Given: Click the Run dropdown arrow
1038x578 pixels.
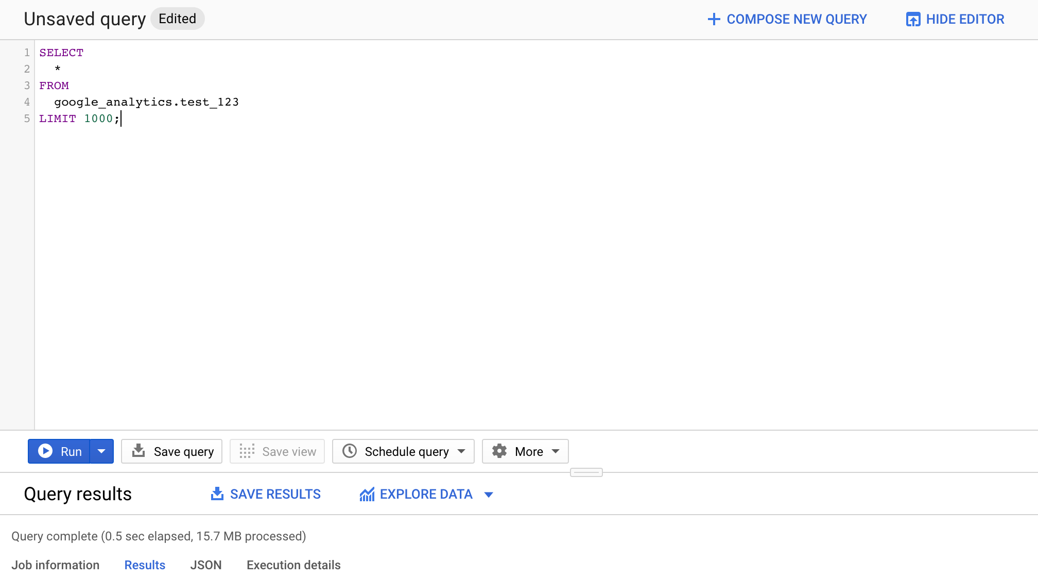Looking at the screenshot, I should pyautogui.click(x=102, y=451).
